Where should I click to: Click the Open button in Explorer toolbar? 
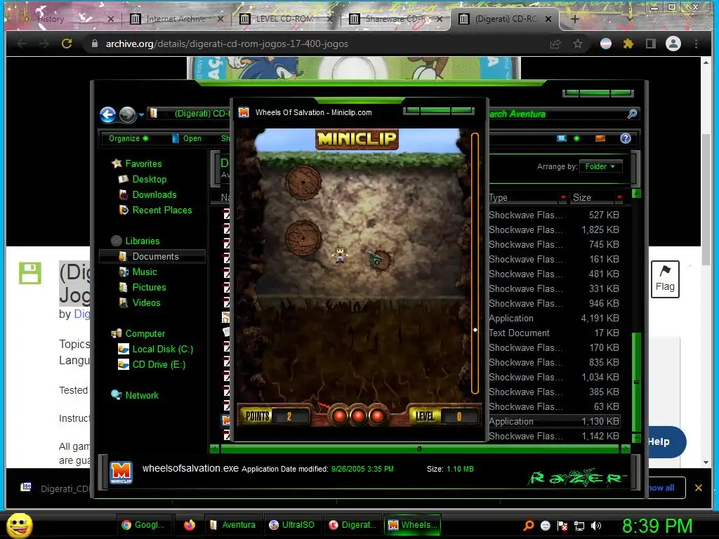point(187,138)
